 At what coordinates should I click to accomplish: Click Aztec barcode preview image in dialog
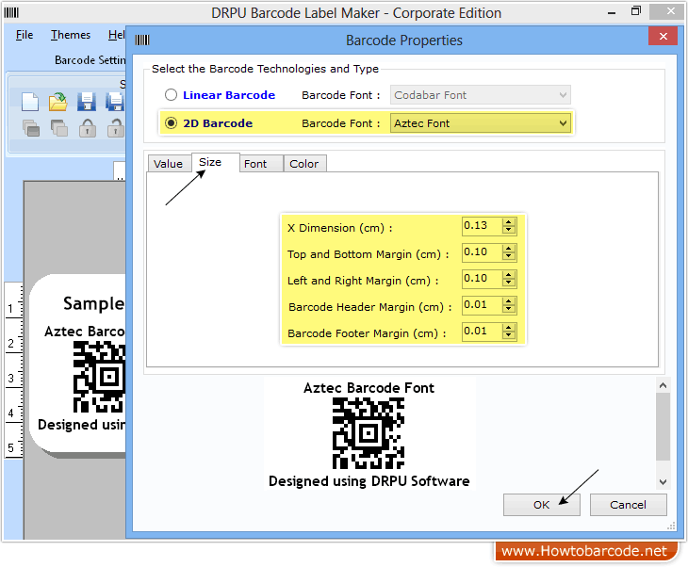(x=369, y=433)
